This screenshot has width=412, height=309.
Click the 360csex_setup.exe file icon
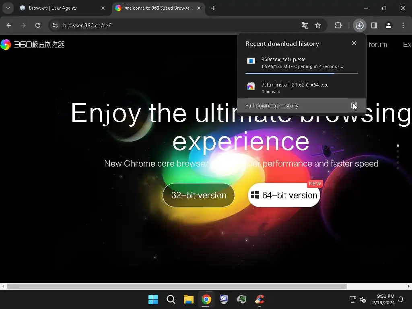[251, 61]
